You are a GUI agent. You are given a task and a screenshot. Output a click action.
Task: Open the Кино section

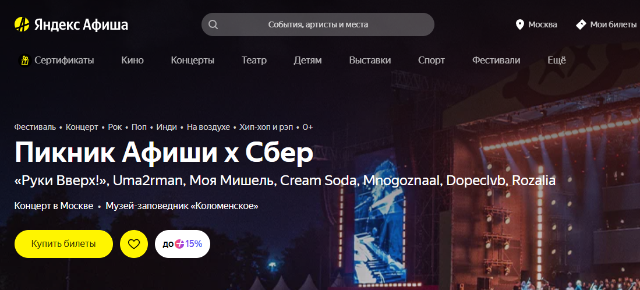132,61
